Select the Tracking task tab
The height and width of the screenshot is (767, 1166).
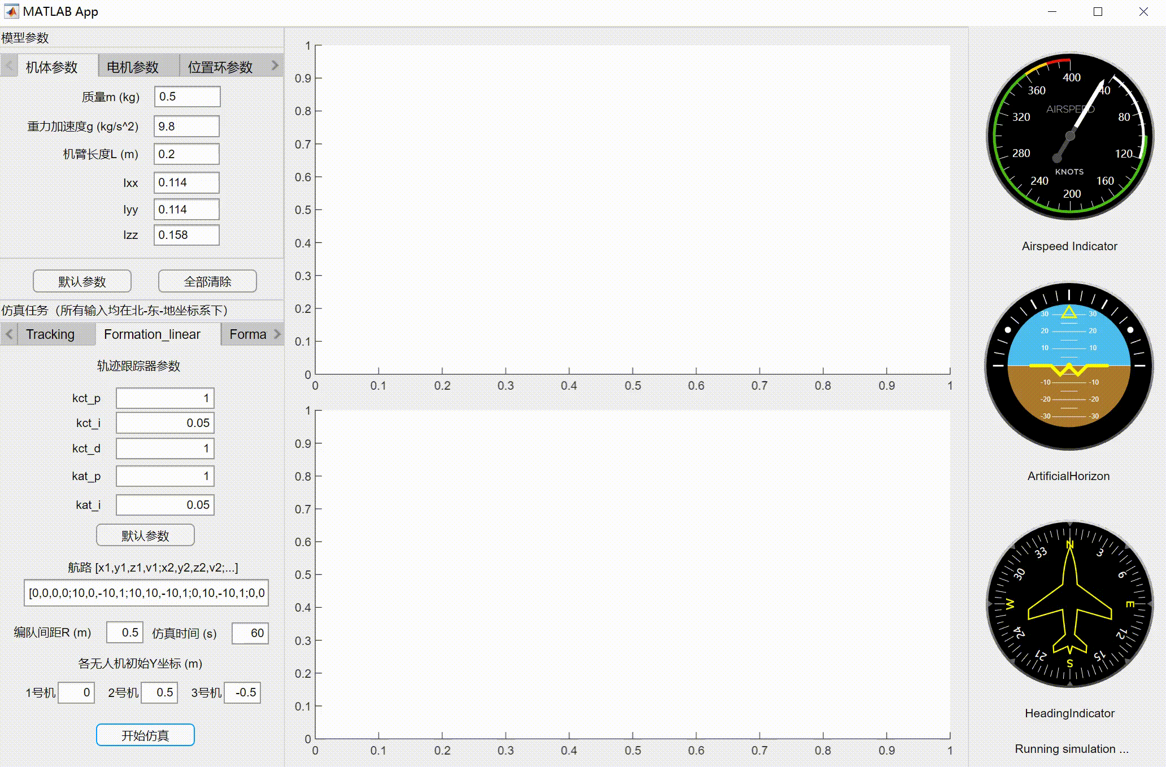pyautogui.click(x=50, y=334)
